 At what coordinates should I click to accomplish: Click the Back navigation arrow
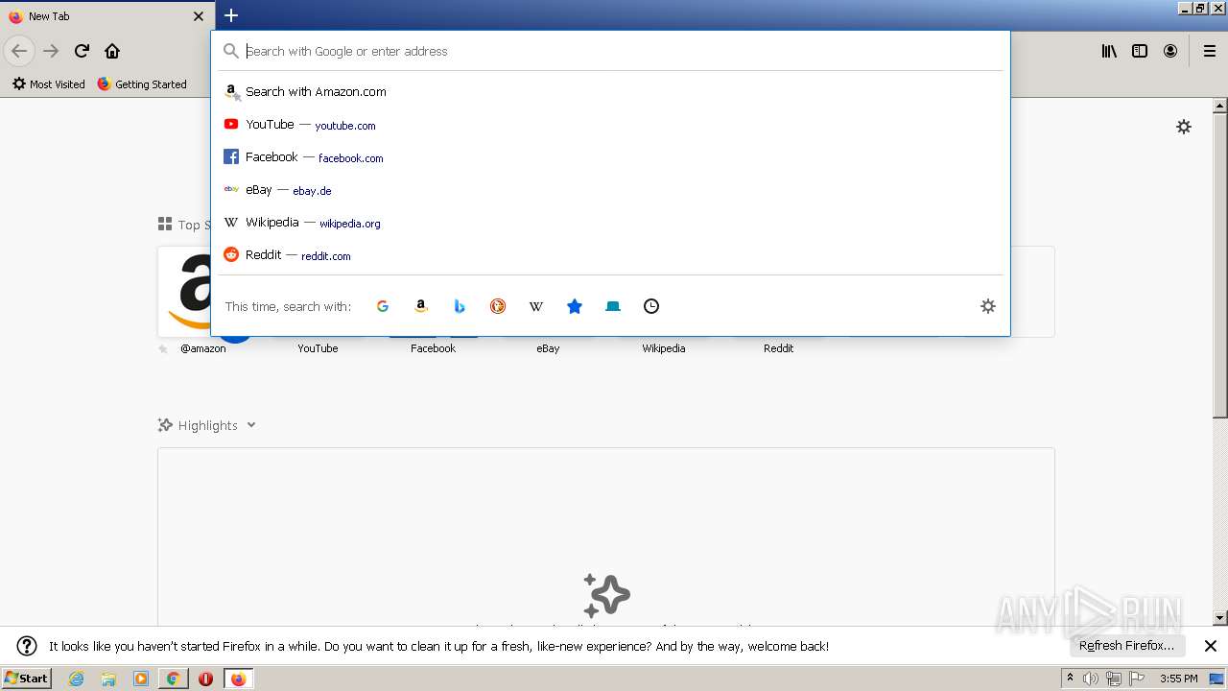tap(19, 51)
